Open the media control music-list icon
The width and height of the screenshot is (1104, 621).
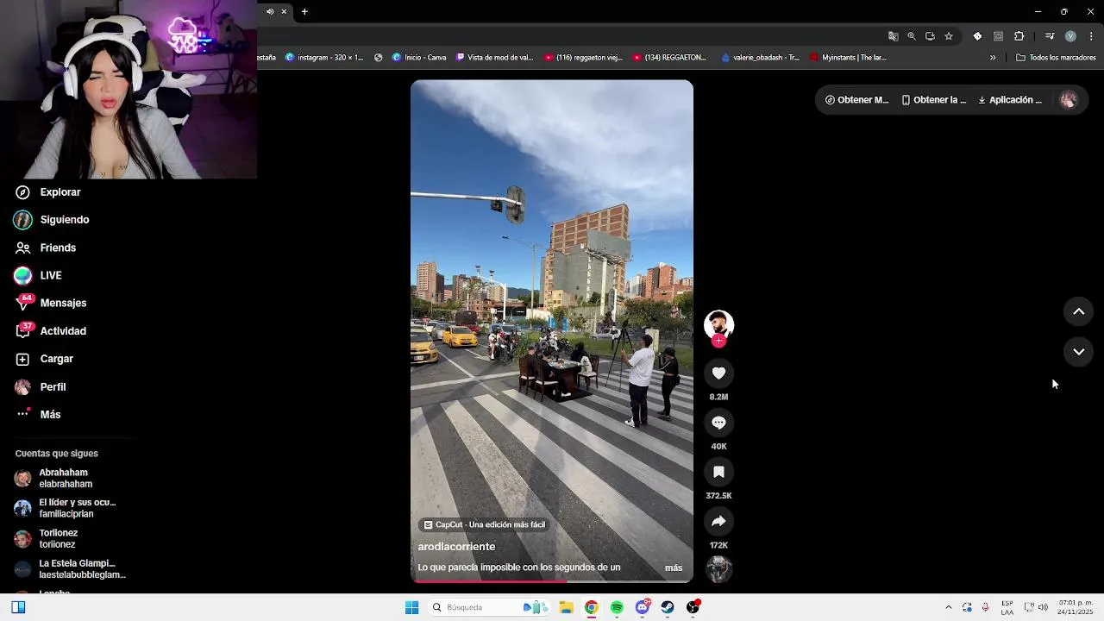[x=1050, y=36]
